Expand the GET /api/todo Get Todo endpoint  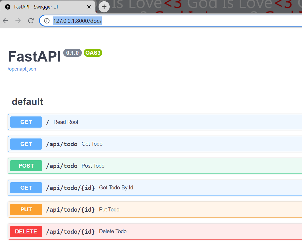[x=155, y=144]
